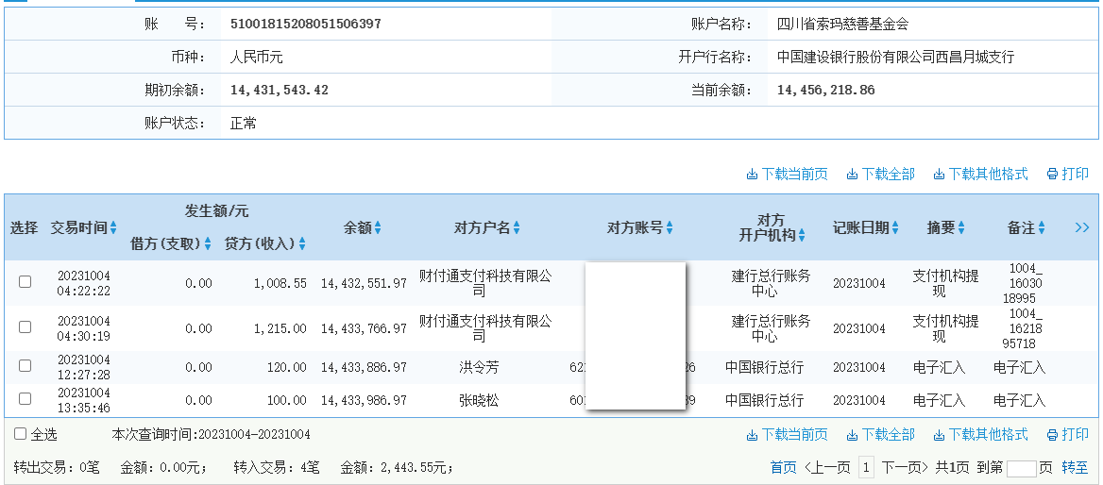
Task: Go to 下一页 next page
Action: tap(906, 467)
